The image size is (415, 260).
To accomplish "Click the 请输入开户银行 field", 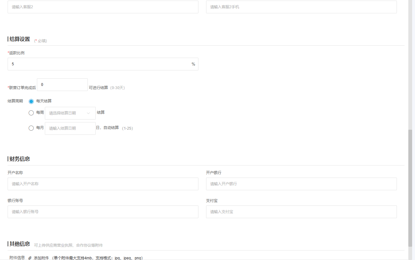I will point(301,184).
